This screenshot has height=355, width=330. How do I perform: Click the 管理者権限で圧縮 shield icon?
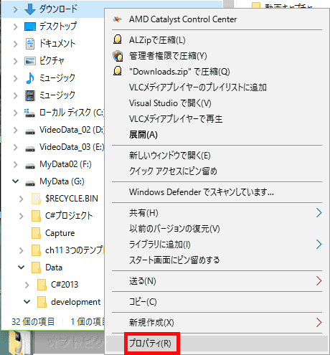(x=118, y=56)
